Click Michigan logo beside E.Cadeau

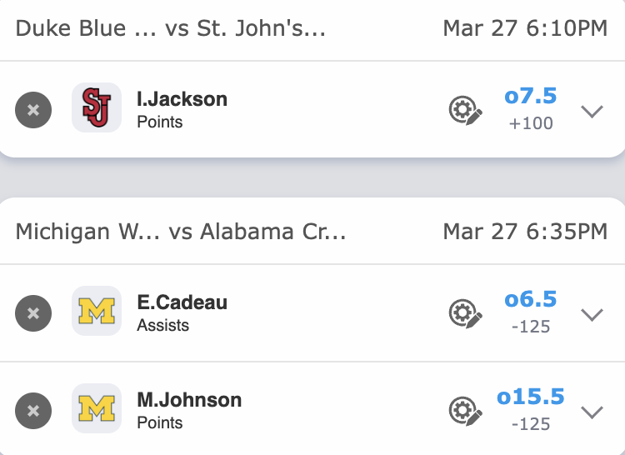tap(97, 311)
